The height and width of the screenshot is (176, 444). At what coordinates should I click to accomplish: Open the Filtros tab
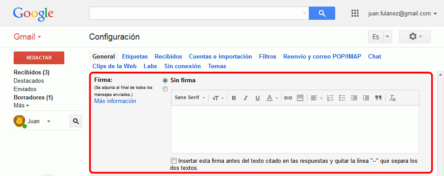(x=268, y=57)
